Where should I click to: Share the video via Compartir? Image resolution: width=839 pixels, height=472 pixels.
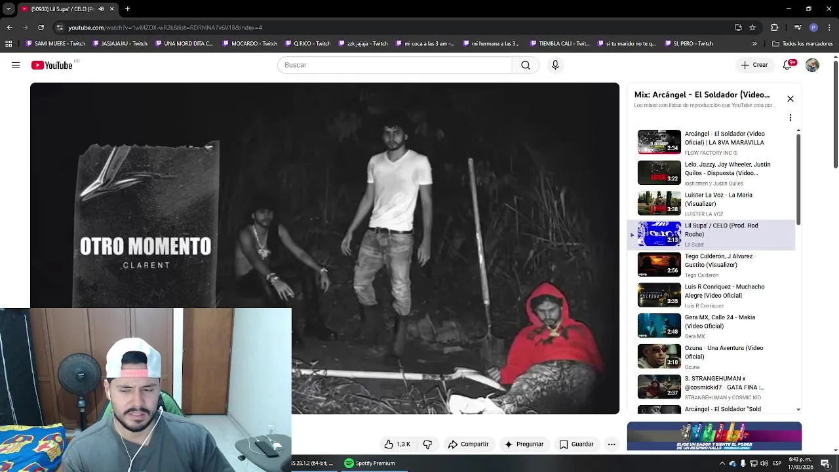468,444
